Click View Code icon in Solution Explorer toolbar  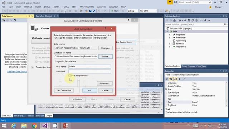[201, 20]
